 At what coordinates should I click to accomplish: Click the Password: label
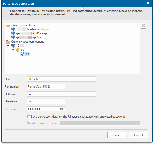point(11,109)
